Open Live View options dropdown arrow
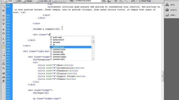This screenshot has width=179, height=100. click(50, 1)
